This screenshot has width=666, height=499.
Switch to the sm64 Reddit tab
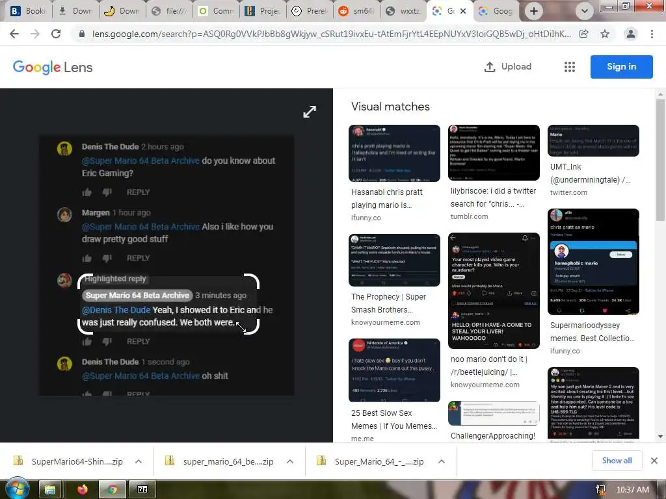[x=357, y=11]
